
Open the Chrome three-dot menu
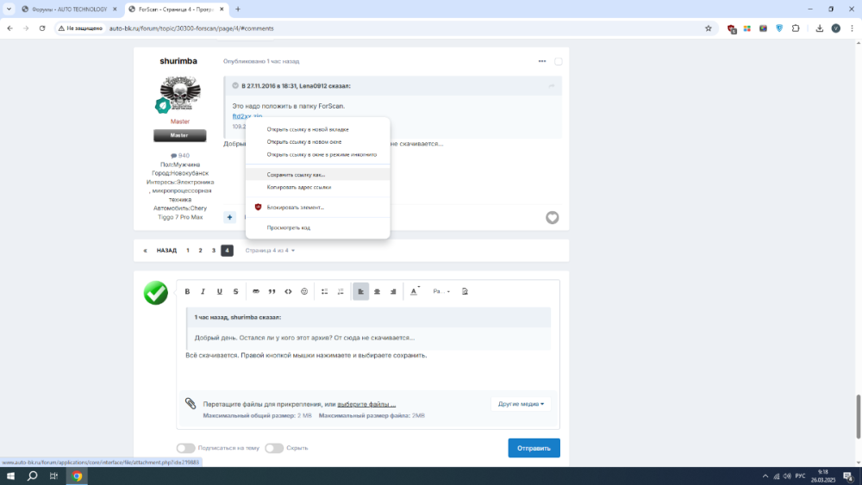852,28
